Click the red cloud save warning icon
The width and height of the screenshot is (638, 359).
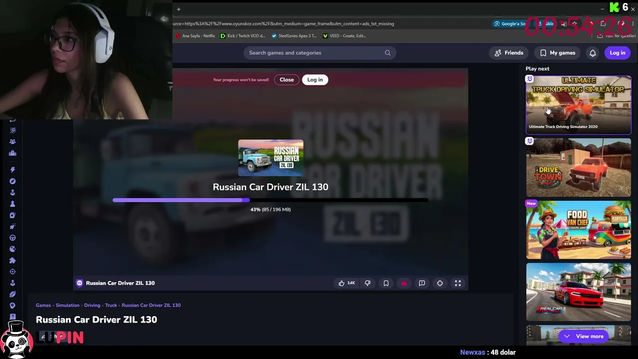click(404, 283)
